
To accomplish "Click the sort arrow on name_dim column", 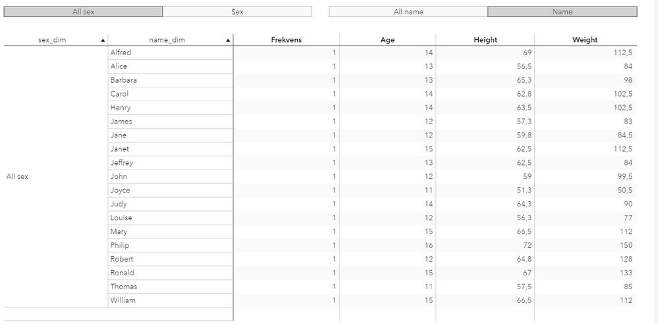I will click(x=228, y=40).
